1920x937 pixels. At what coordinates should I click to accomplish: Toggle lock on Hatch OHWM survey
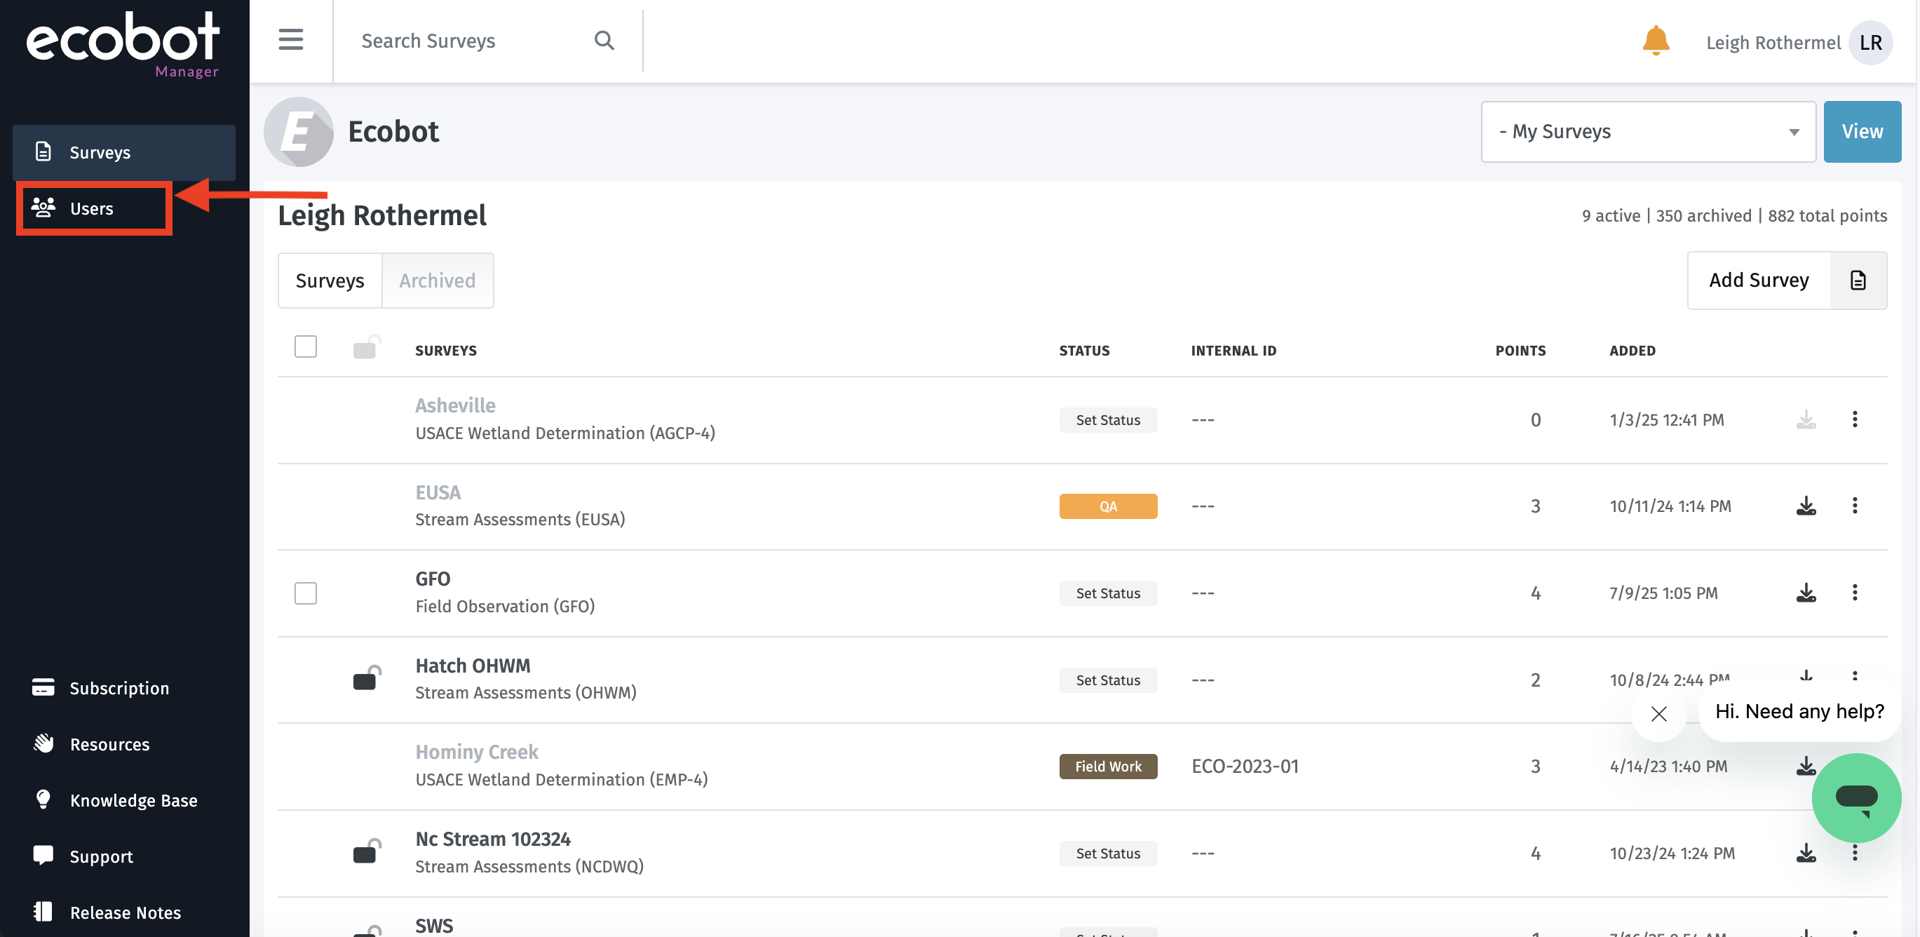366,678
